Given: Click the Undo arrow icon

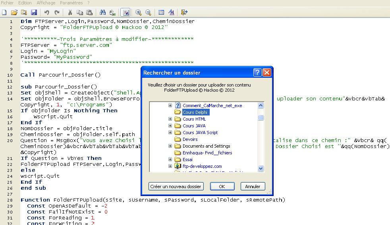Looking at the screenshot, I should [x=47, y=12].
